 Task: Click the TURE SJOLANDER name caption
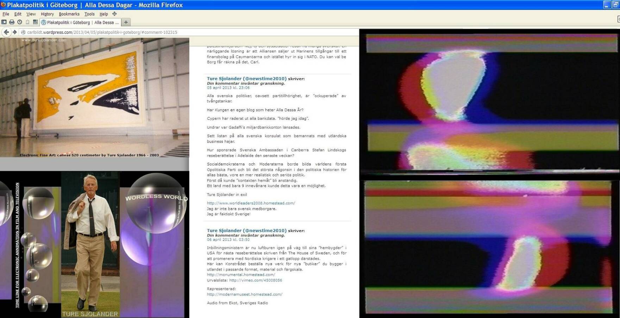coord(90,314)
